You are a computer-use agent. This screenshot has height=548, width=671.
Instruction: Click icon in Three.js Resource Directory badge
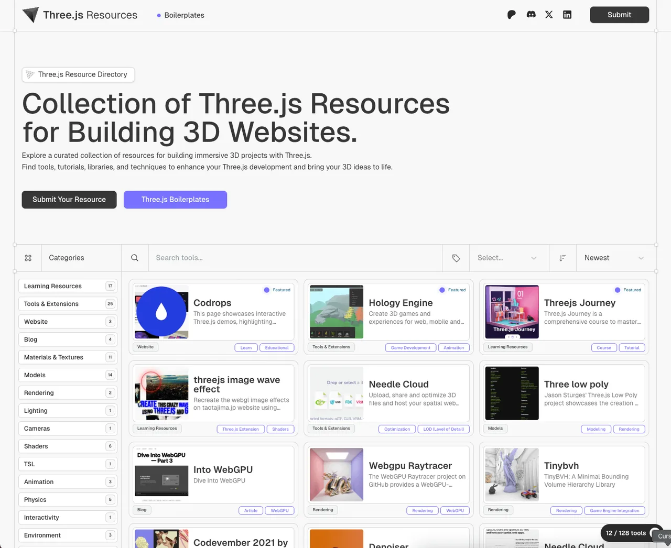click(x=30, y=74)
